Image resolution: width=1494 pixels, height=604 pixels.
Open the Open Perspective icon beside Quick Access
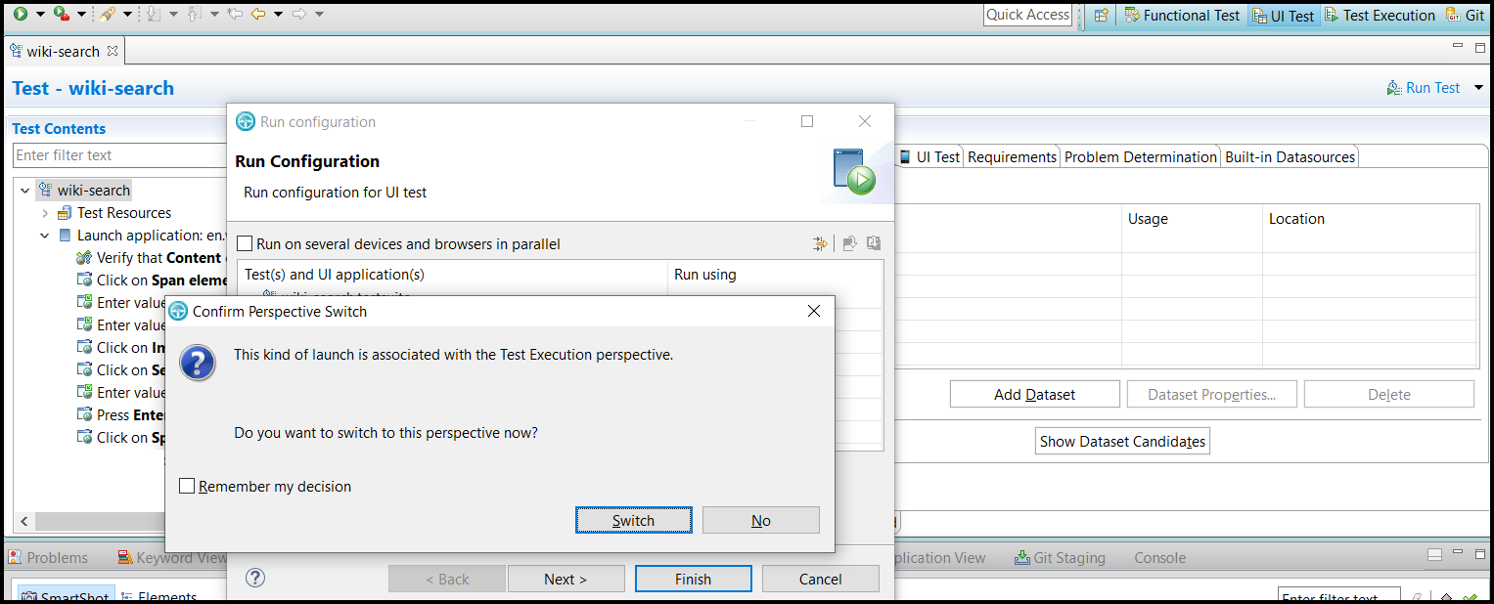click(x=1103, y=16)
